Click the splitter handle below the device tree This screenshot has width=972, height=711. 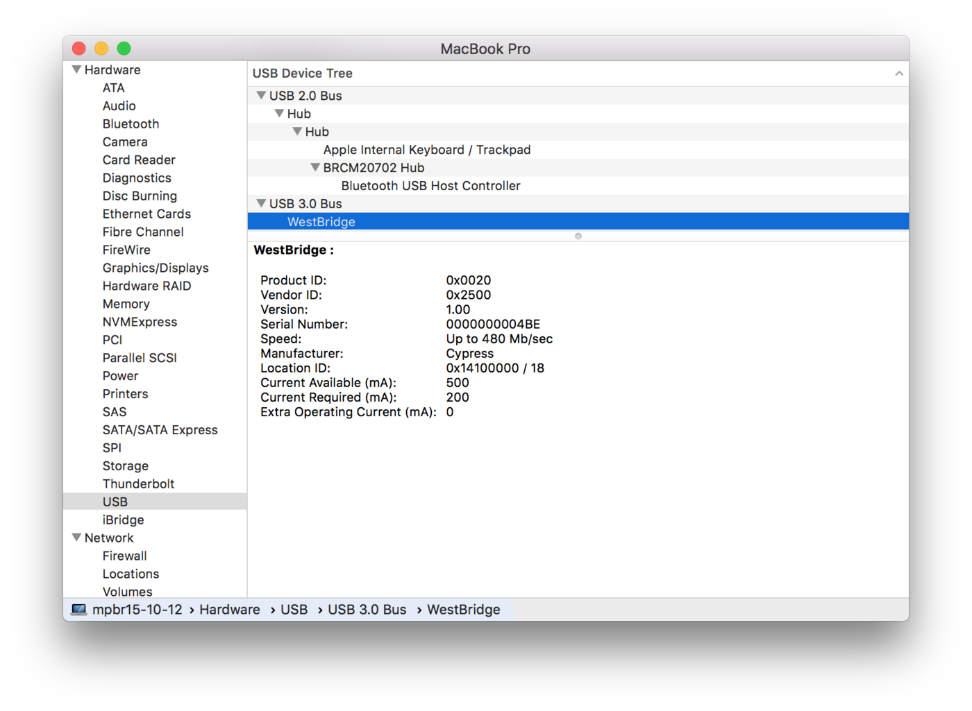pyautogui.click(x=578, y=236)
